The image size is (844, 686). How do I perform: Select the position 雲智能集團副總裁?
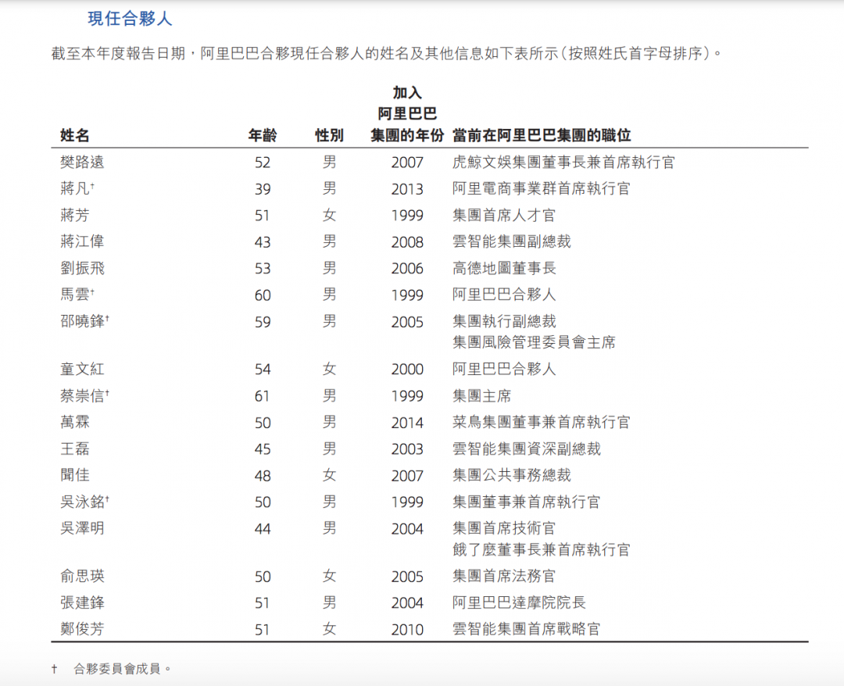point(511,241)
